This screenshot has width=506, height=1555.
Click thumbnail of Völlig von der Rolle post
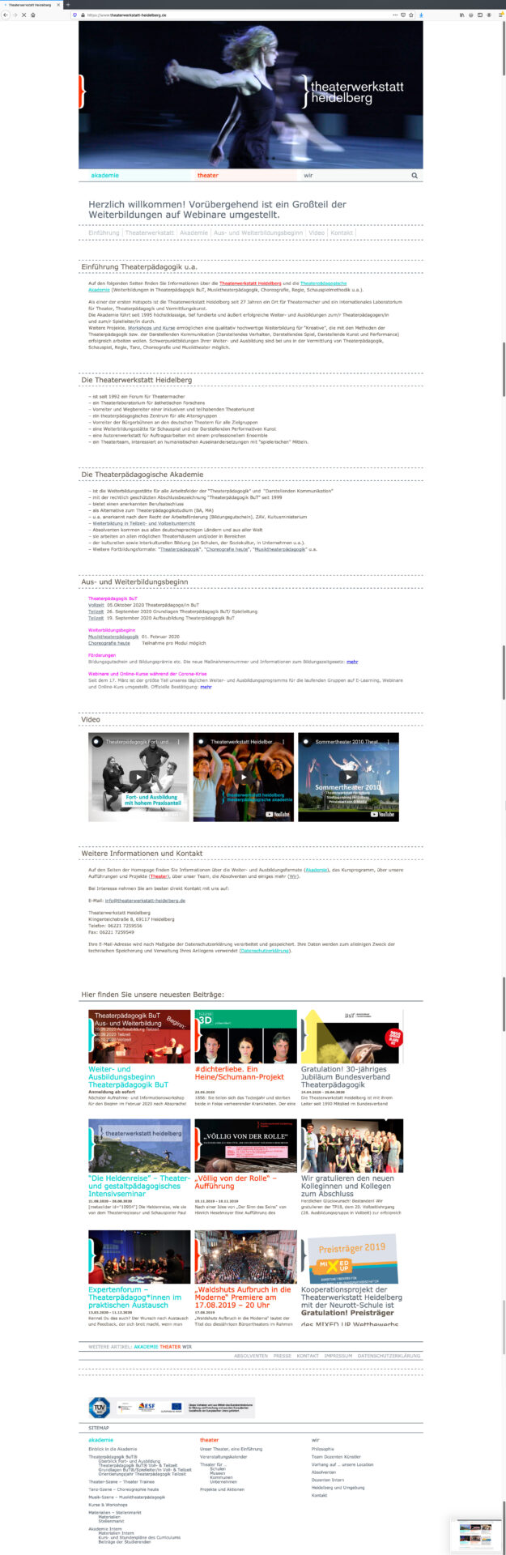tap(246, 1146)
